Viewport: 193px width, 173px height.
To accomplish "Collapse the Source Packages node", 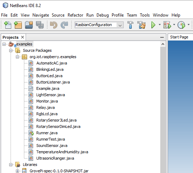I will (11, 50).
